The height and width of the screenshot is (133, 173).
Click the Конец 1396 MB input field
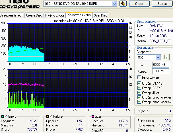(161, 71)
